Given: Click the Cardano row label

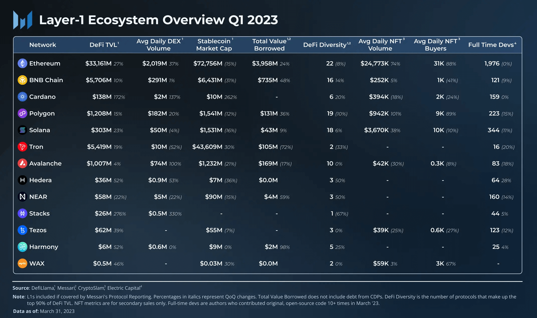Looking at the screenshot, I should (42, 97).
